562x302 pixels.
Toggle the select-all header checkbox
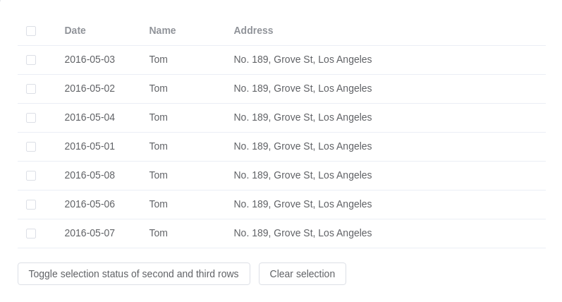31,31
